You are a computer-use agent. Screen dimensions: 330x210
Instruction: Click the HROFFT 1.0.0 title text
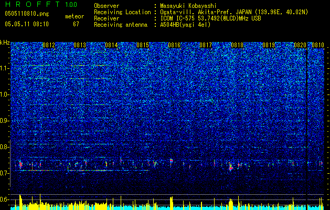(x=41, y=4)
